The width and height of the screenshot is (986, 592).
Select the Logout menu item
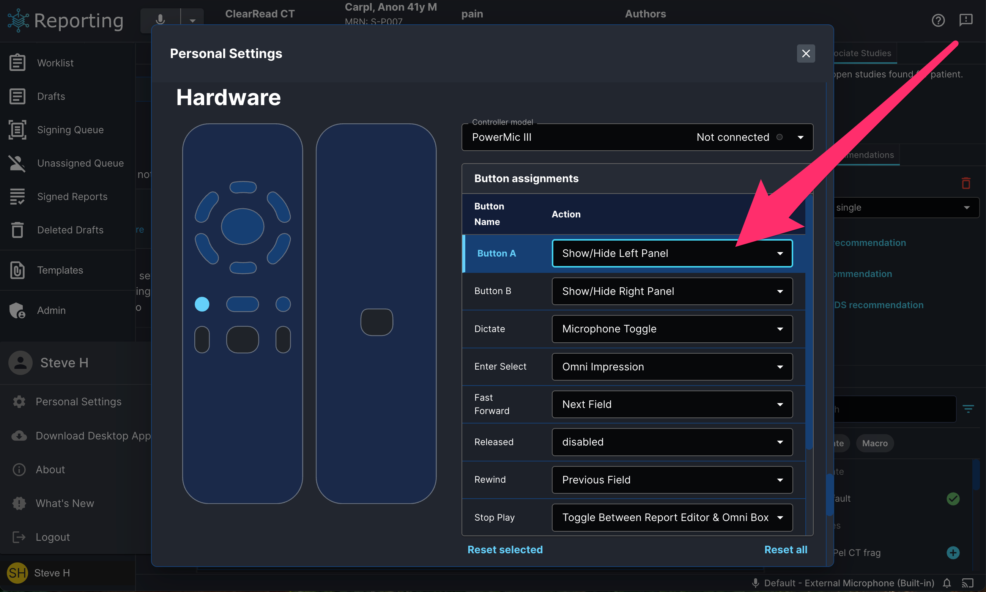(x=53, y=537)
